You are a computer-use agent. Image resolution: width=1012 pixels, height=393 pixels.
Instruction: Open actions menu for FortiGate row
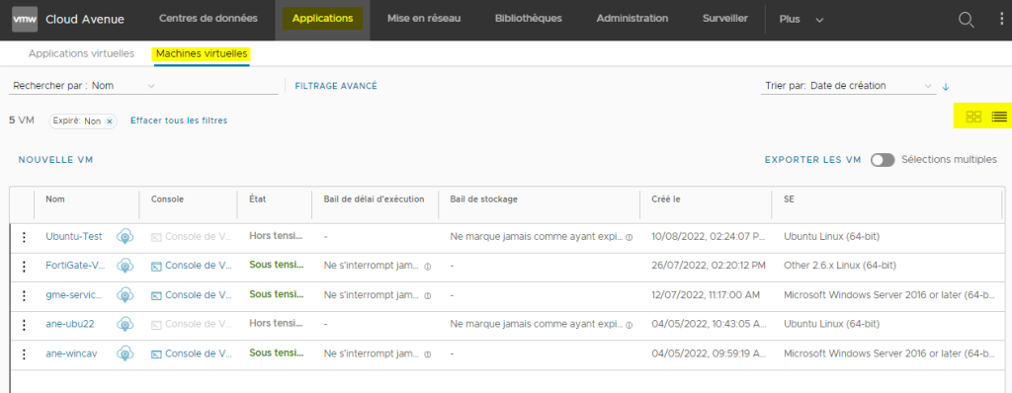pyautogui.click(x=24, y=267)
